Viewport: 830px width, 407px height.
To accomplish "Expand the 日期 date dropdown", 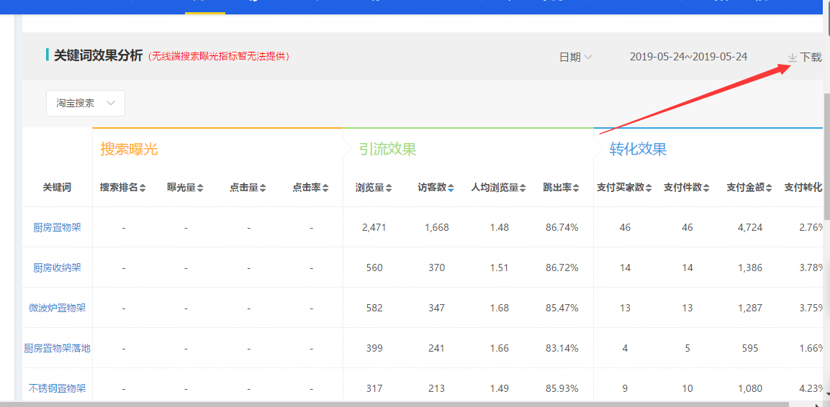I will 576,57.
